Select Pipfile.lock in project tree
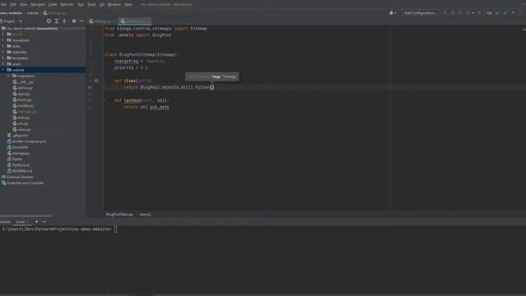526x296 pixels. coord(18,165)
